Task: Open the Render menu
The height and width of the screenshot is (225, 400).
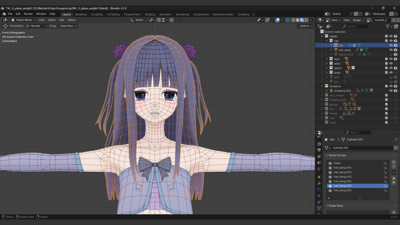Action: point(28,14)
